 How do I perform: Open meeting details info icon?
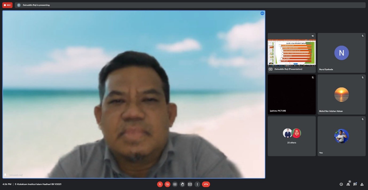pyautogui.click(x=341, y=184)
